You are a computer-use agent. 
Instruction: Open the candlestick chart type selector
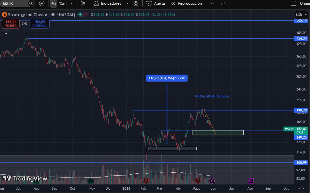[x=83, y=4]
